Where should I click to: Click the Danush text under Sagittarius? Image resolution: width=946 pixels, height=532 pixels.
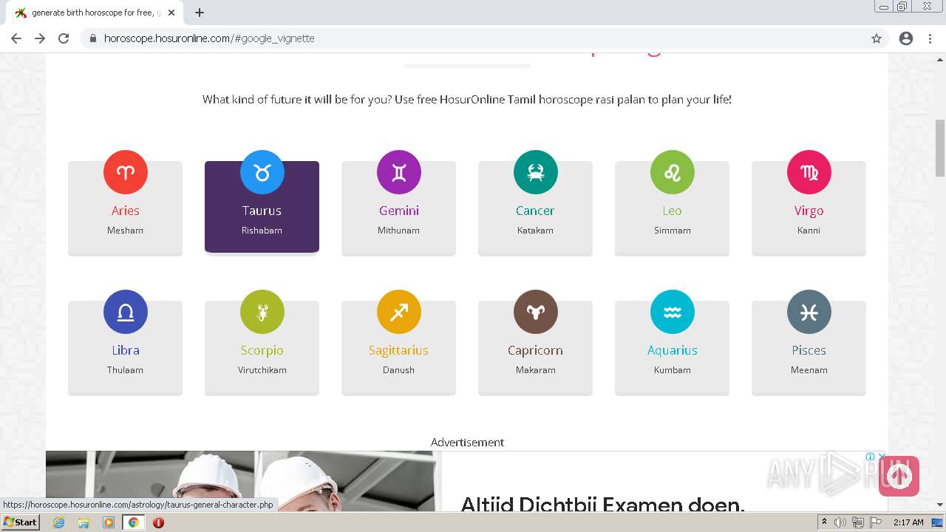tap(398, 370)
